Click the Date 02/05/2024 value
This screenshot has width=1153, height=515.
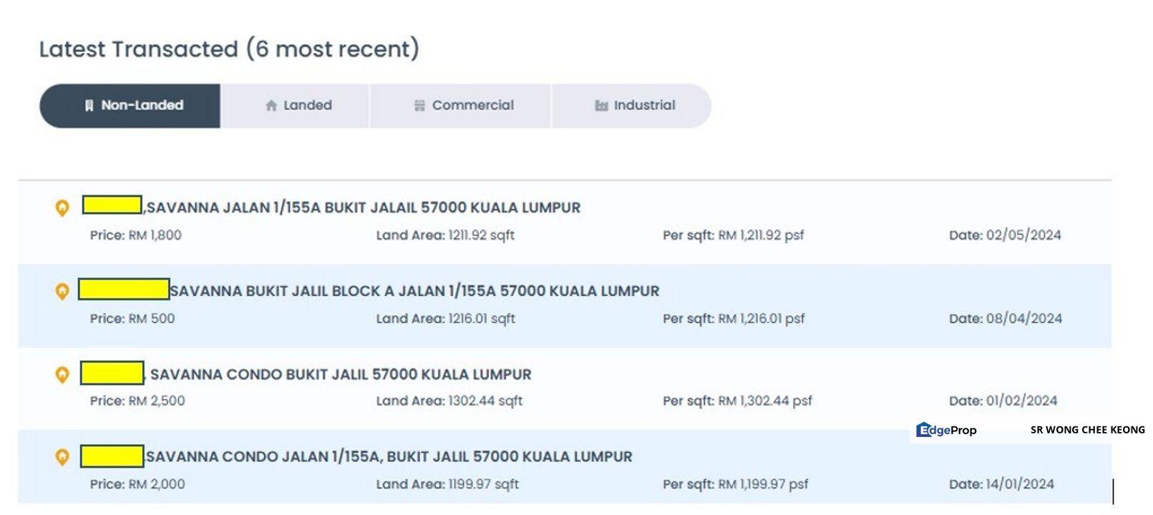pyautogui.click(x=1006, y=235)
